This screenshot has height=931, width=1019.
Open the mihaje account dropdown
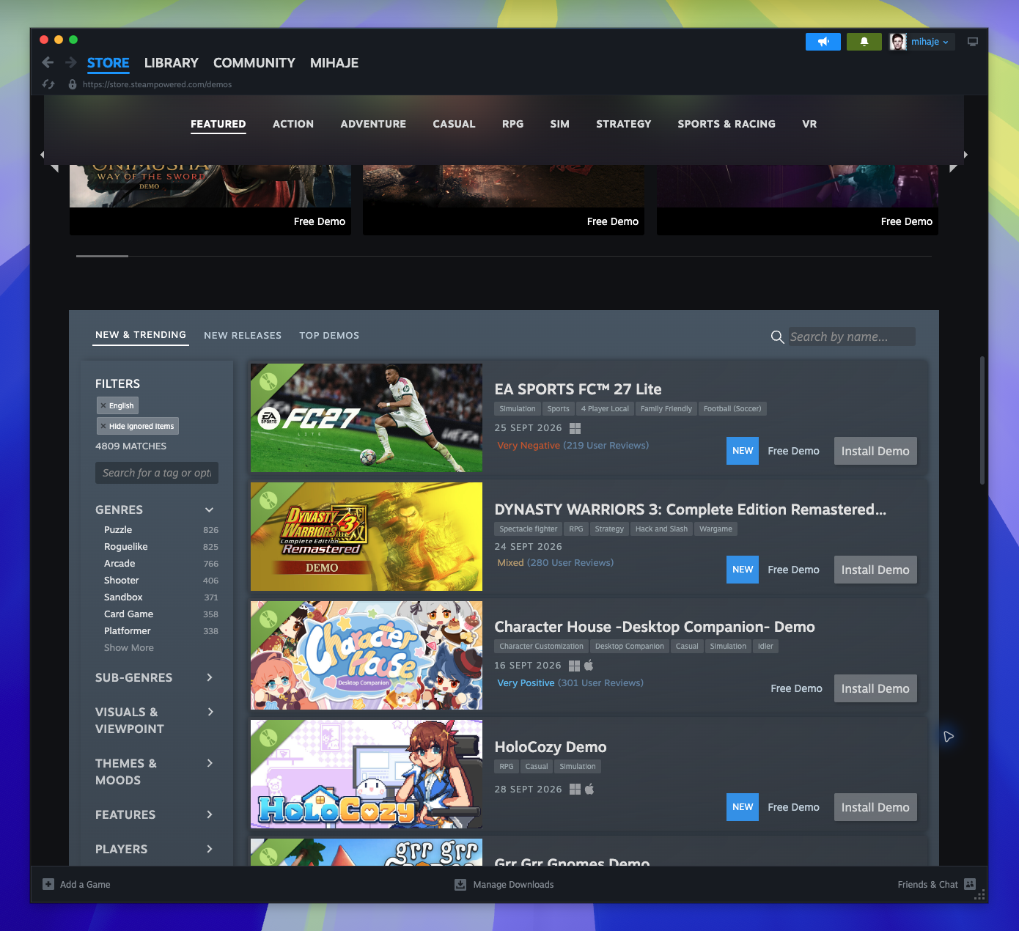point(930,42)
